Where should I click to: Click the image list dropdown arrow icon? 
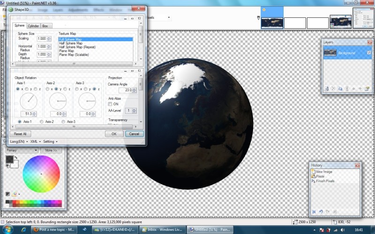pos(258,18)
